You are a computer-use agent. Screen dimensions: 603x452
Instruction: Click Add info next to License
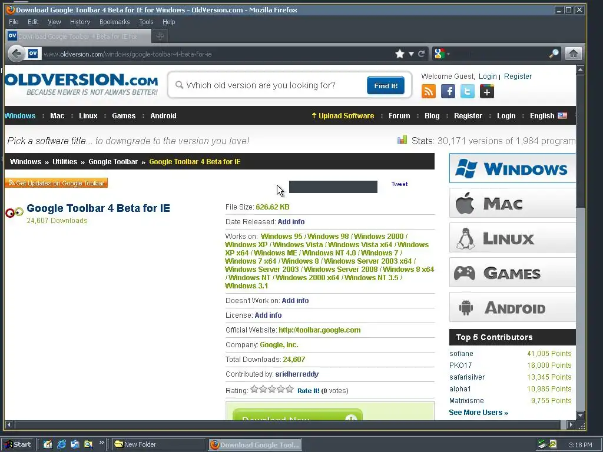coord(268,315)
